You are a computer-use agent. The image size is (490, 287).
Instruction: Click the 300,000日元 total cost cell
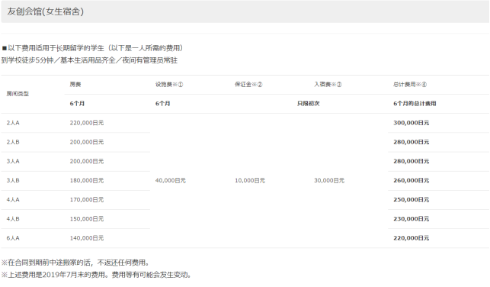pyautogui.click(x=411, y=123)
